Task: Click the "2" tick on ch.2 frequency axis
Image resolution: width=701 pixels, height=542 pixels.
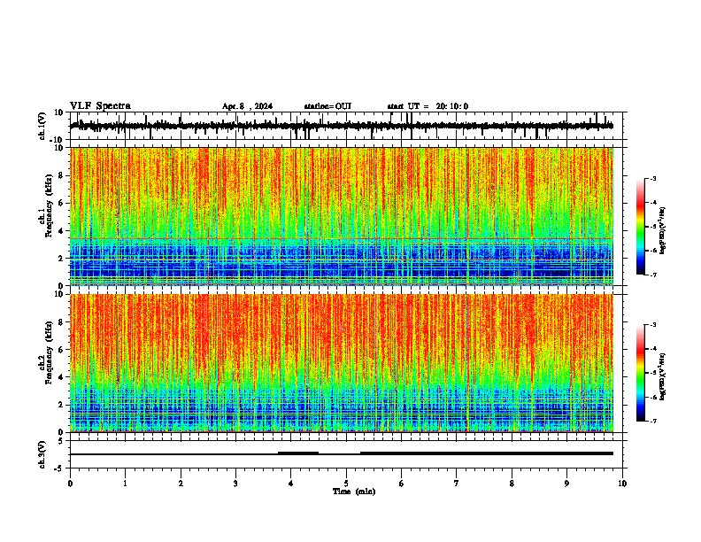Action: coord(61,405)
